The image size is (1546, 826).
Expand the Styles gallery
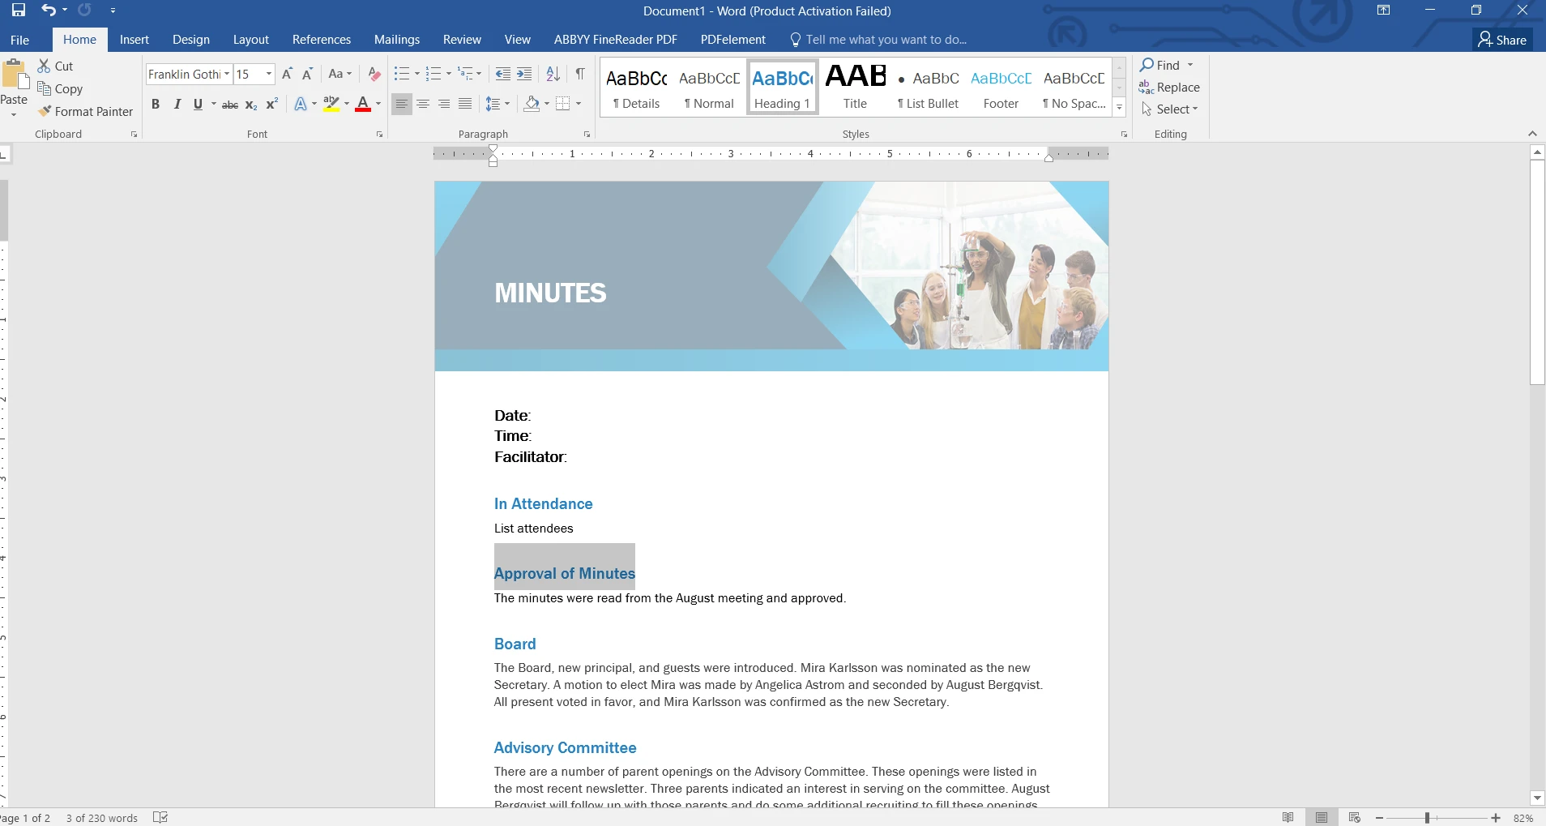pyautogui.click(x=1119, y=107)
